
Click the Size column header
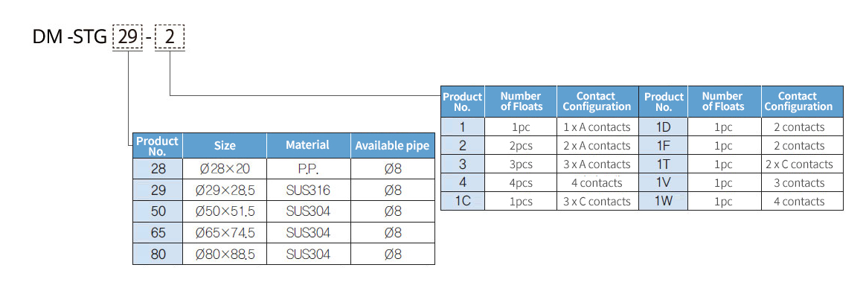pyautogui.click(x=225, y=146)
